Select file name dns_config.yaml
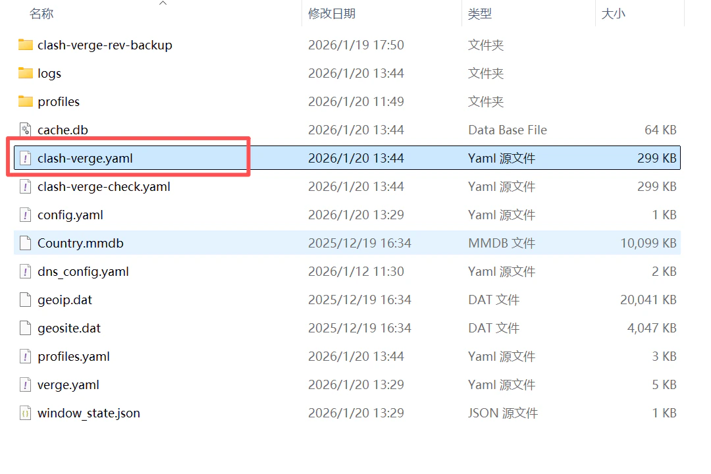The height and width of the screenshot is (474, 711). pos(83,272)
